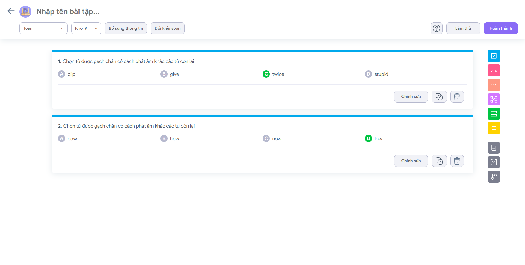Open the Toán subject dropdown
Screen dimensions: 525x265
[43, 28]
